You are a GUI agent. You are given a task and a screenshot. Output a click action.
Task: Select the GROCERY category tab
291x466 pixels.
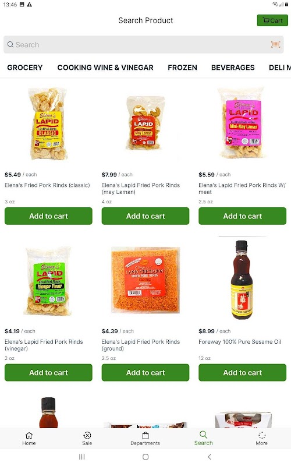(x=25, y=68)
